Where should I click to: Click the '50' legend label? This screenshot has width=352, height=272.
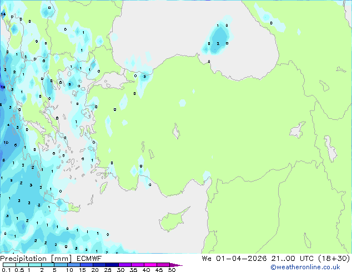172,270
